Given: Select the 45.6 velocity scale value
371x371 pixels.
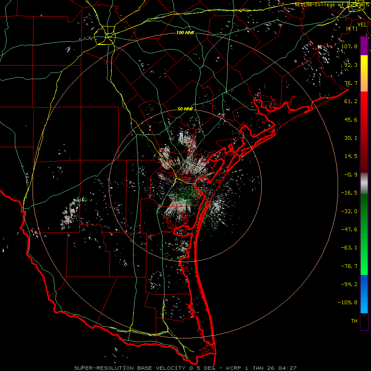Looking at the screenshot, I should [x=351, y=120].
